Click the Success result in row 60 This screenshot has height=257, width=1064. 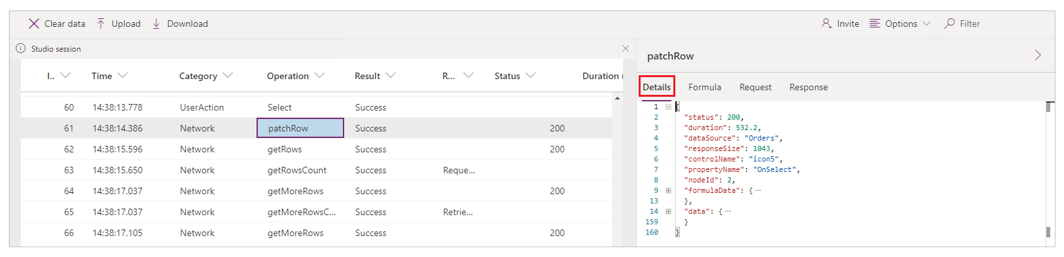(x=370, y=107)
